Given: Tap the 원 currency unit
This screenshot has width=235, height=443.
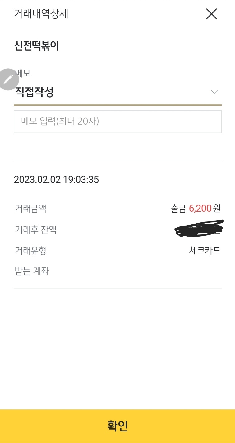Looking at the screenshot, I should point(217,208).
